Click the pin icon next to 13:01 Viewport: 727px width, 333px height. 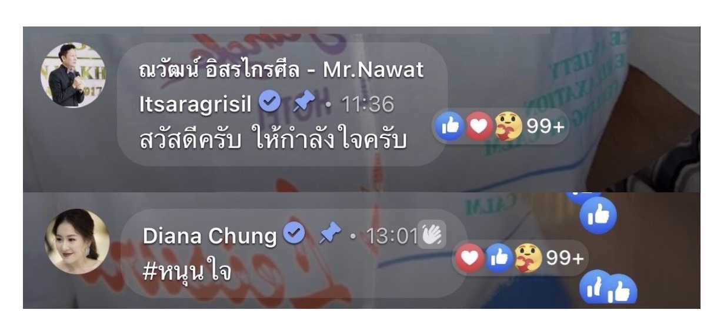330,235
